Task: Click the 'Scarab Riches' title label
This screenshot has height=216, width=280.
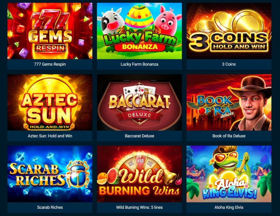Action: 50,207
